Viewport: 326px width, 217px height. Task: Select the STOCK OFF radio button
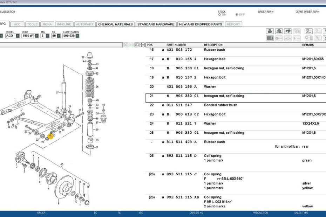[237, 15]
